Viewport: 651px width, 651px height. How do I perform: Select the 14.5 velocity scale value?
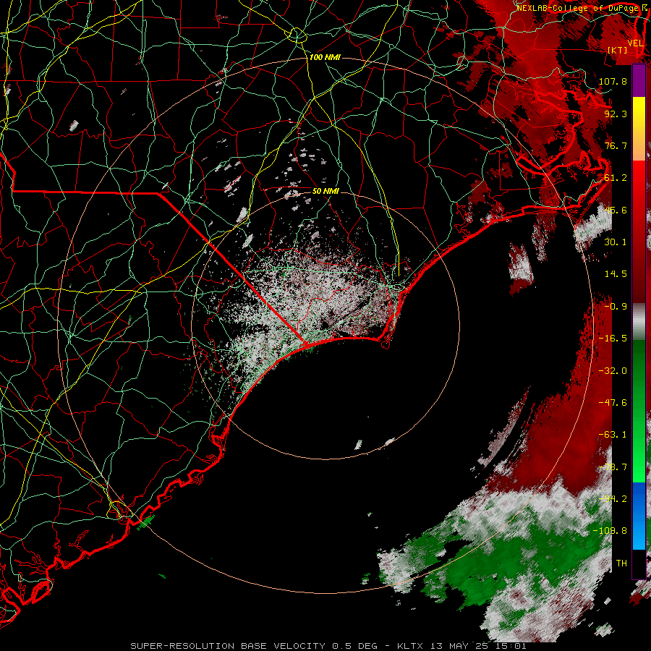pos(616,274)
